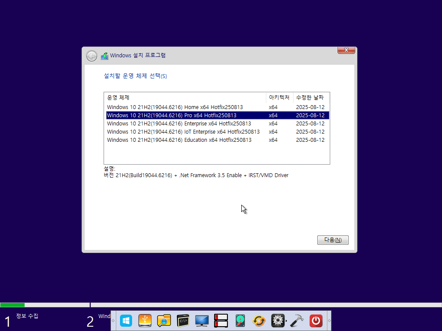The width and height of the screenshot is (442, 331).
Task: Click the 설치할 운영 체제 선택(S) heading
Action: click(135, 76)
